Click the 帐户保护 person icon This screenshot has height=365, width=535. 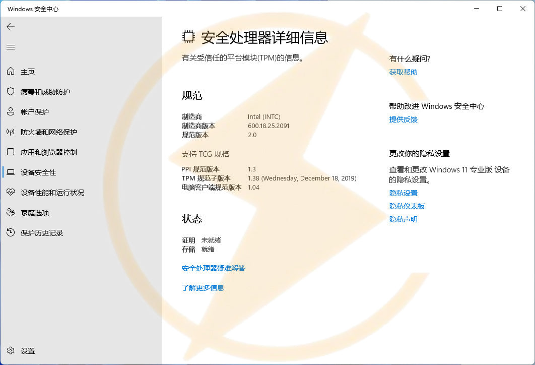(11, 112)
